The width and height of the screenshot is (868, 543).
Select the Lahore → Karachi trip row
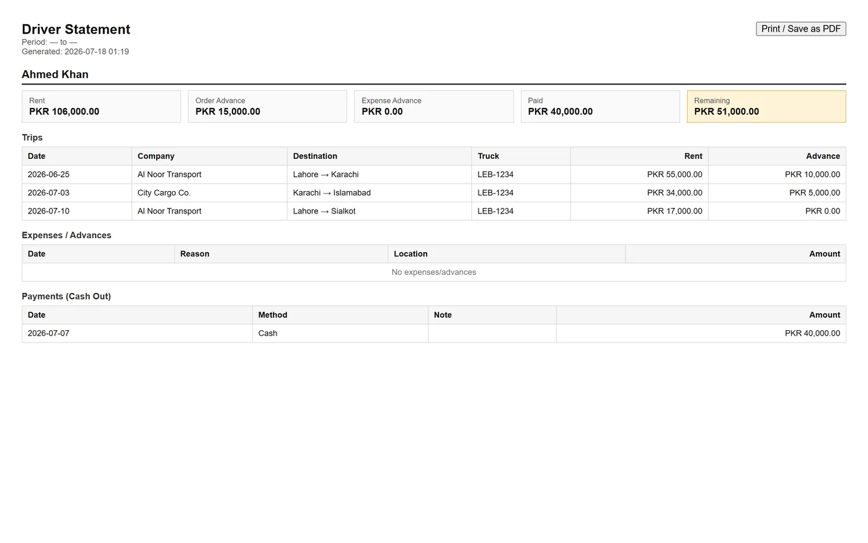(434, 174)
